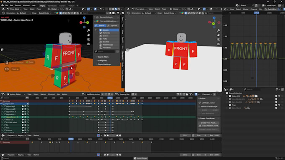This screenshot has width=285, height=160.
Task: Click the Copy Pose as Asset button
Action: [x=208, y=126]
